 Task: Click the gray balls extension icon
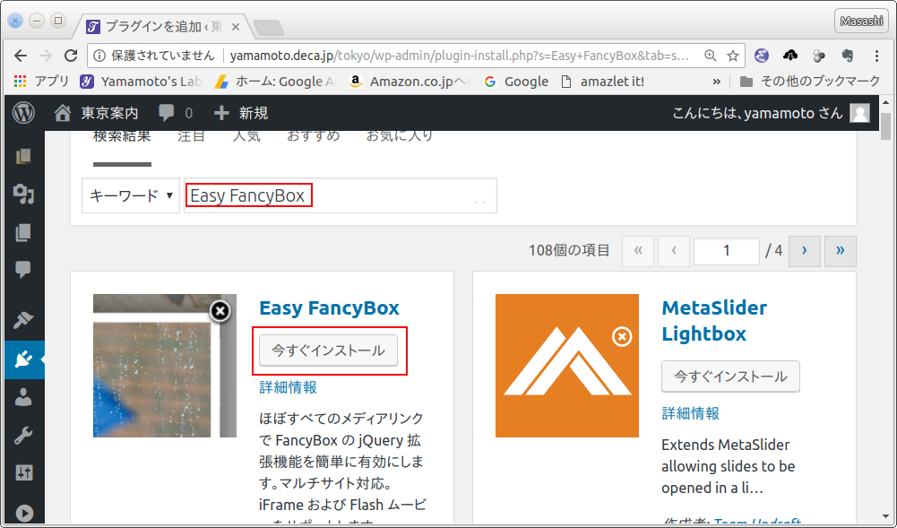[819, 56]
